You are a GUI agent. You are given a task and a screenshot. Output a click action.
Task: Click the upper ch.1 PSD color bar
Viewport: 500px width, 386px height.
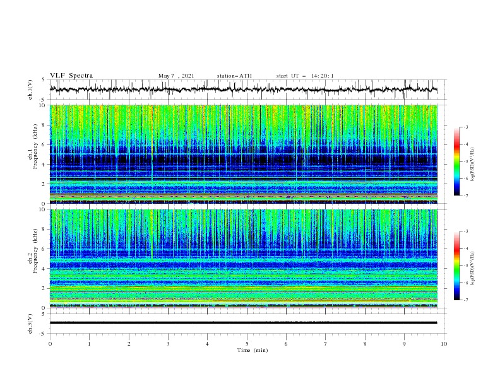point(456,161)
